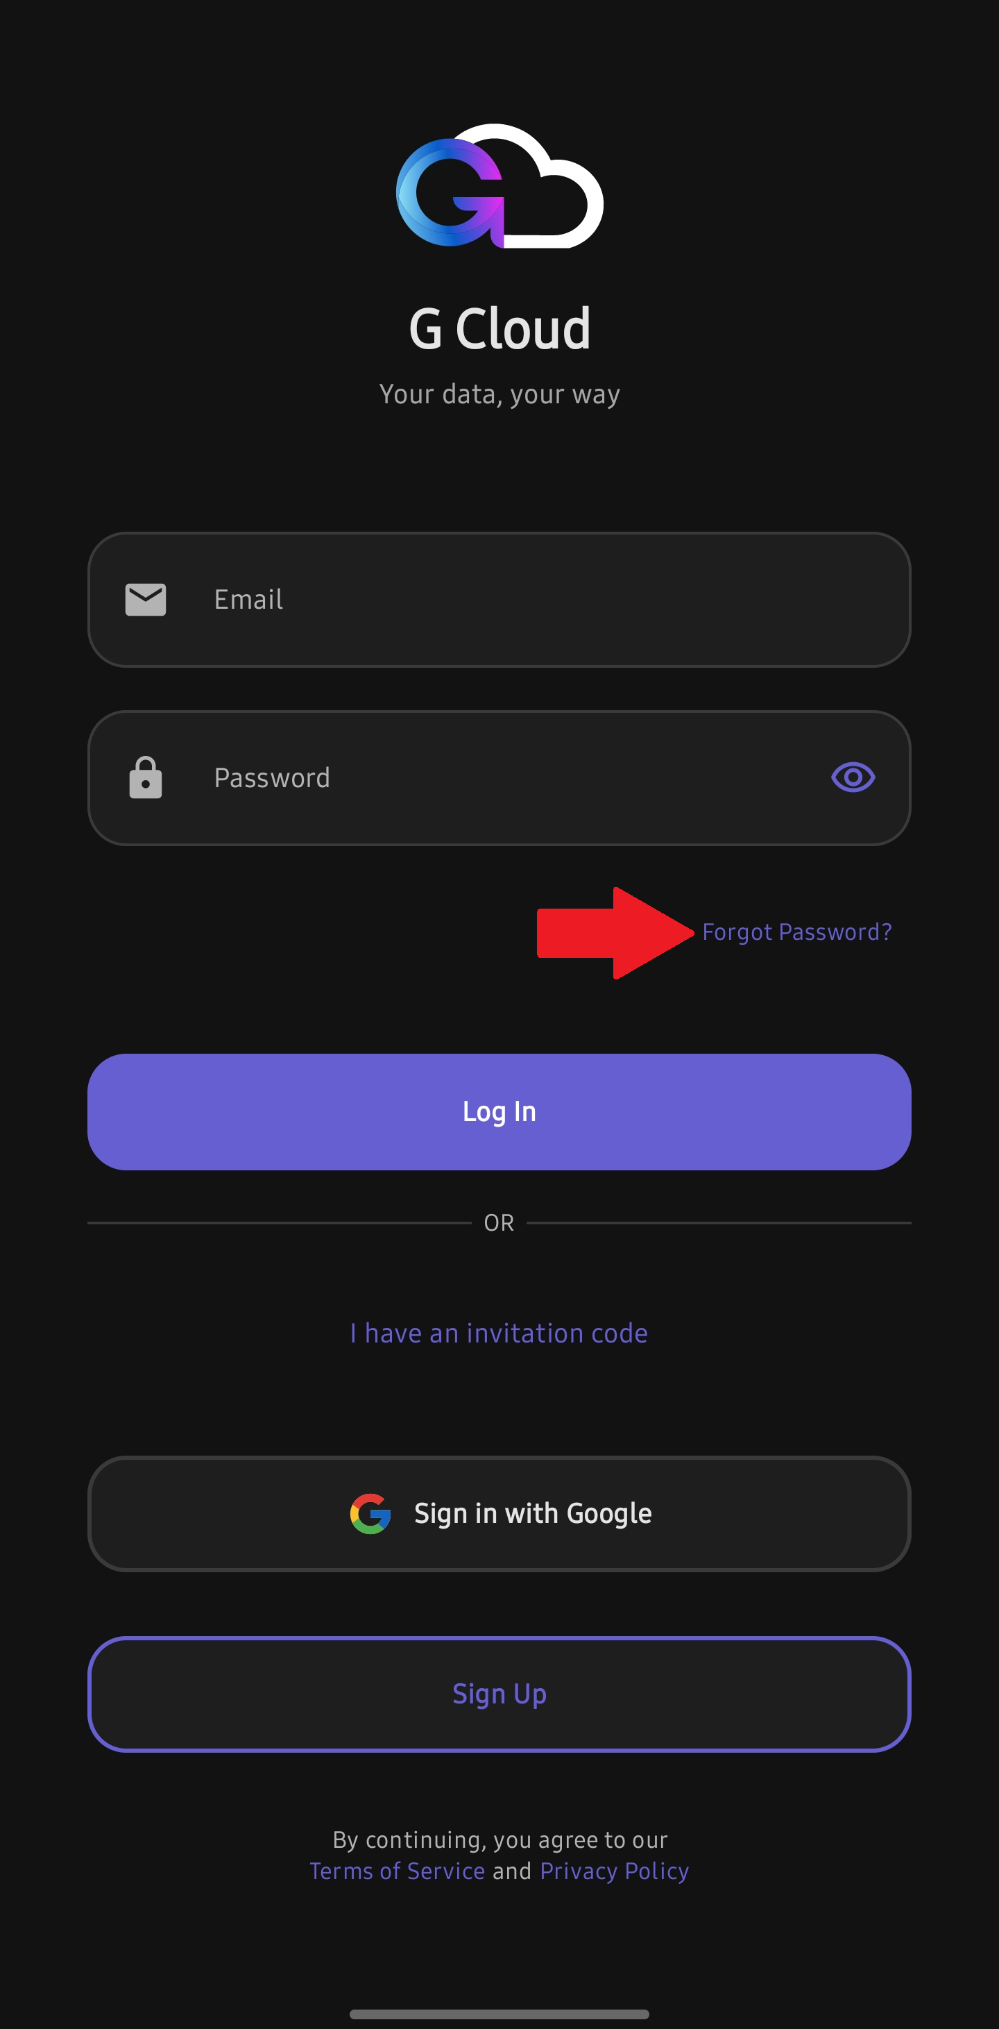Select the I have an invitation code option
This screenshot has width=999, height=2029.
pyautogui.click(x=499, y=1332)
